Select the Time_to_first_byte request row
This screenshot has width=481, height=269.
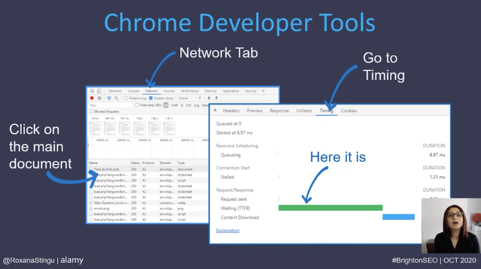(x=148, y=169)
